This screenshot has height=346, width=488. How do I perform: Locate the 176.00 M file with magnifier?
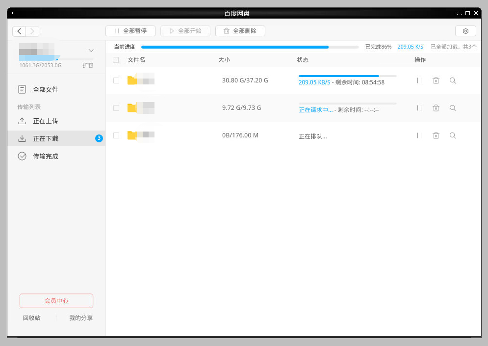point(453,135)
